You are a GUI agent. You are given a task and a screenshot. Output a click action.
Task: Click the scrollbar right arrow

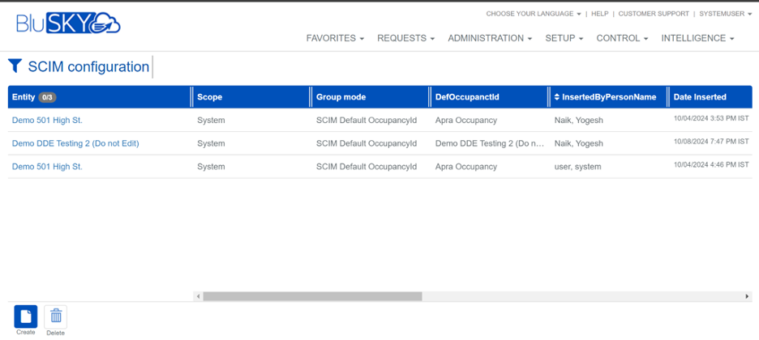(747, 296)
